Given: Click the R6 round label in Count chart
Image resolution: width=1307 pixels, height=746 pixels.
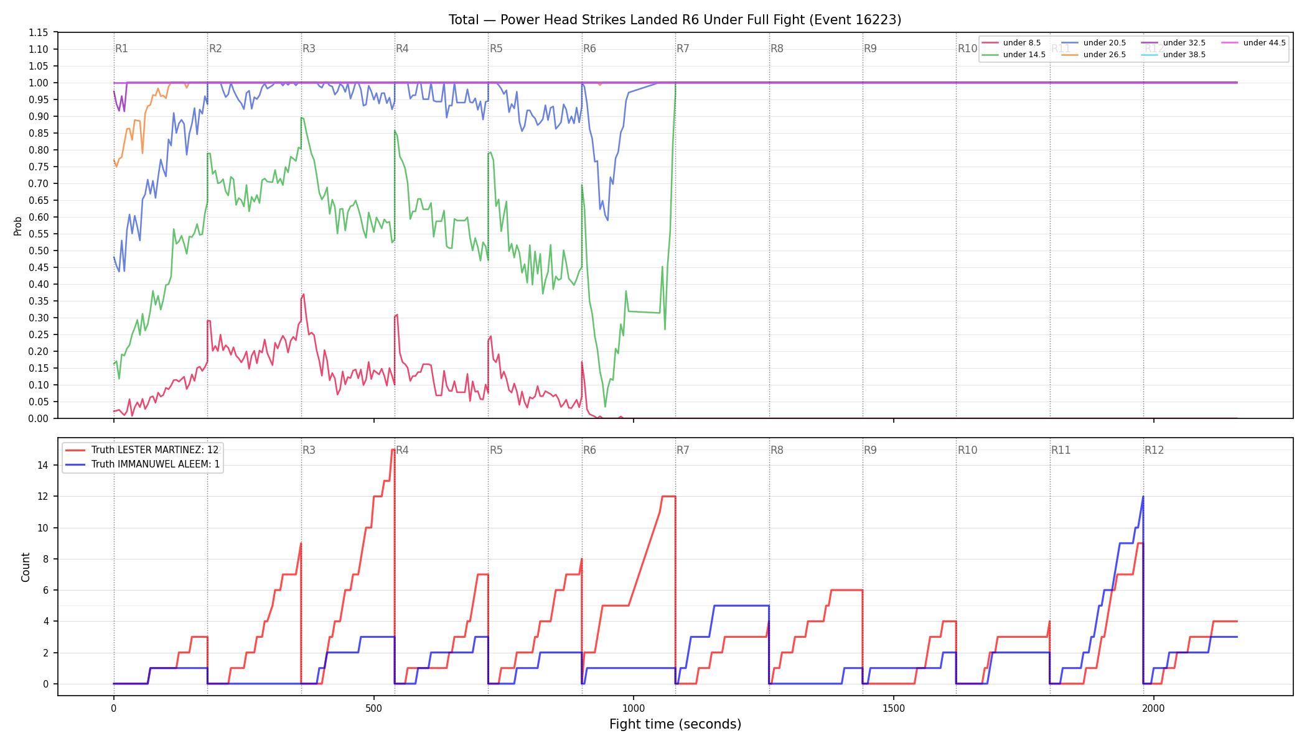Looking at the screenshot, I should click(x=589, y=450).
